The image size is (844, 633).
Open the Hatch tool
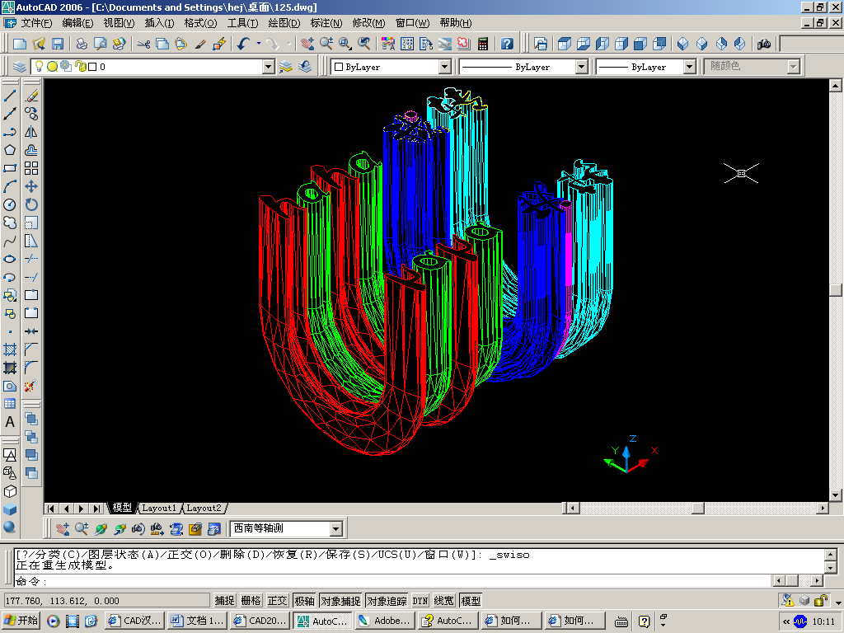coord(10,349)
